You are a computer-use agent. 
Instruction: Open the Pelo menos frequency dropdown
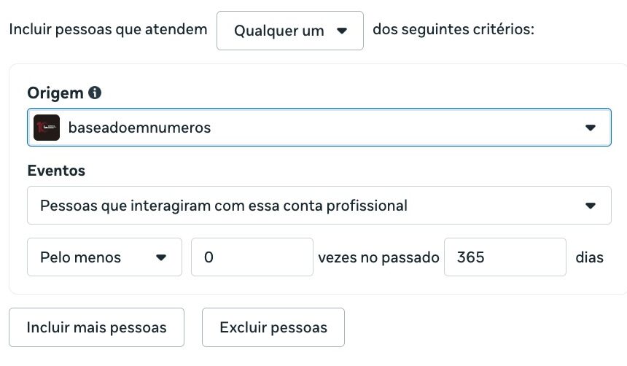(104, 257)
